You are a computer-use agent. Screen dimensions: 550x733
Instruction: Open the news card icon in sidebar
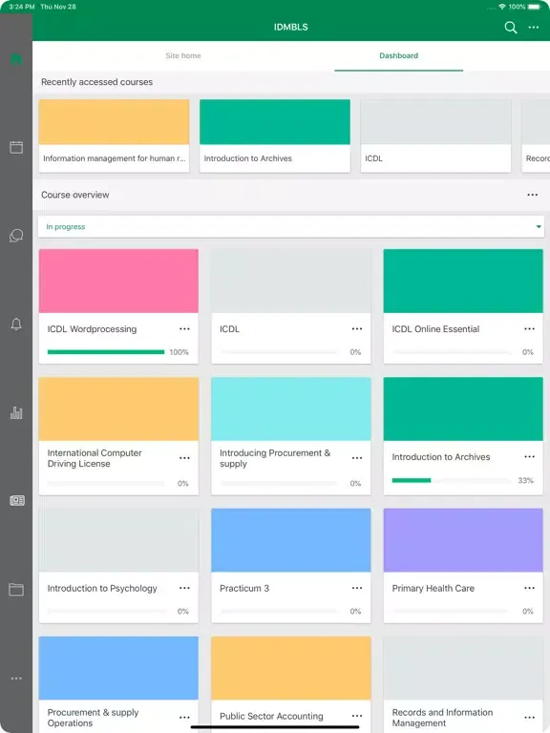tap(17, 501)
